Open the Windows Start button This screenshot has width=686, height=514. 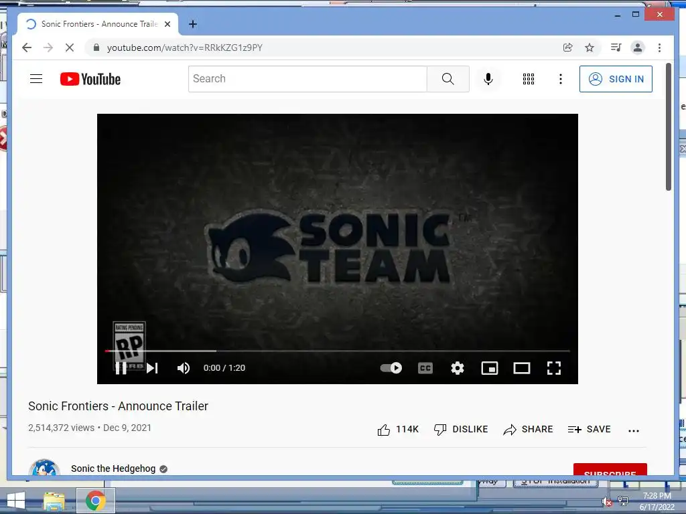tap(16, 500)
